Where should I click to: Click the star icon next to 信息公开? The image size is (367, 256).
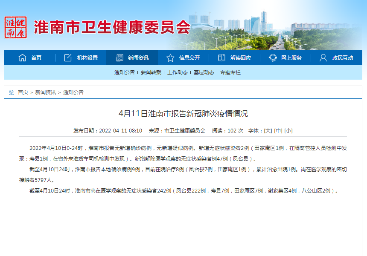pyautogui.click(x=170, y=58)
